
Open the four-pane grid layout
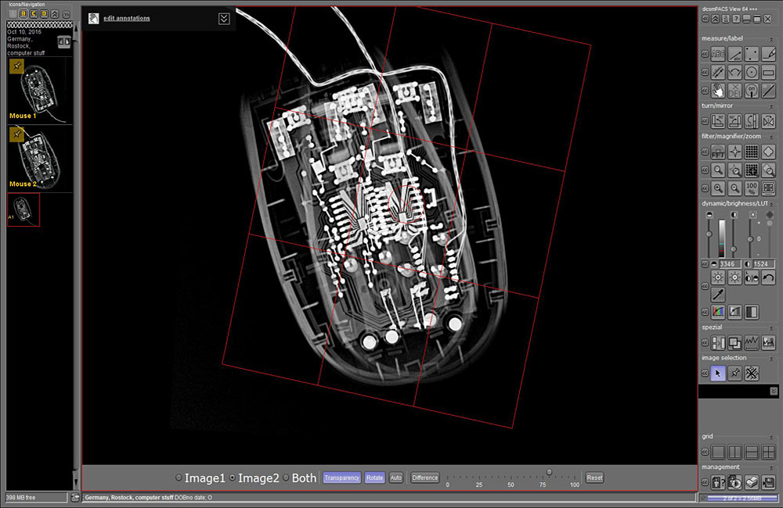click(x=768, y=452)
